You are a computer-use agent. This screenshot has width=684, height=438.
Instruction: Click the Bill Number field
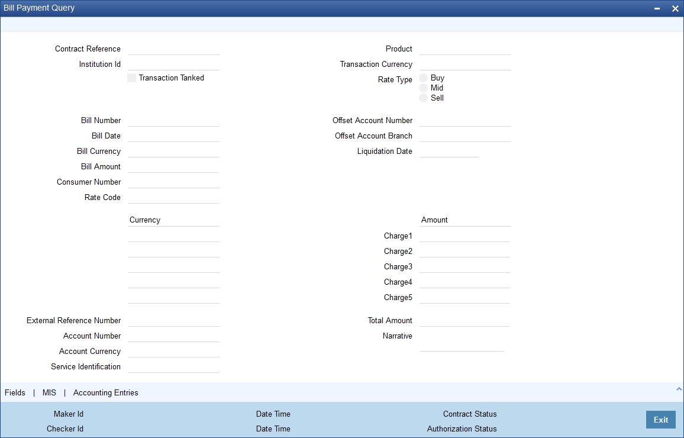173,120
